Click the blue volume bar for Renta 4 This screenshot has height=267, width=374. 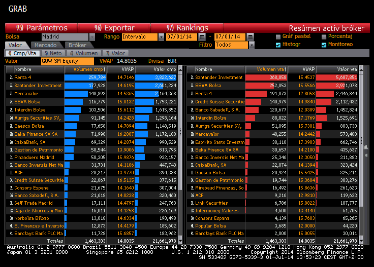[85, 78]
